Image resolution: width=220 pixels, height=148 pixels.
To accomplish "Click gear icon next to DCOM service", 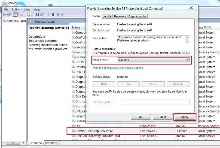I will (x=73, y=62).
